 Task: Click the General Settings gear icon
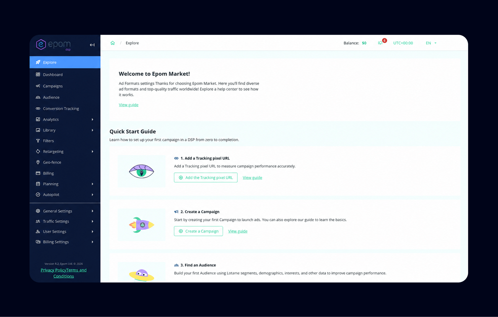coord(38,211)
